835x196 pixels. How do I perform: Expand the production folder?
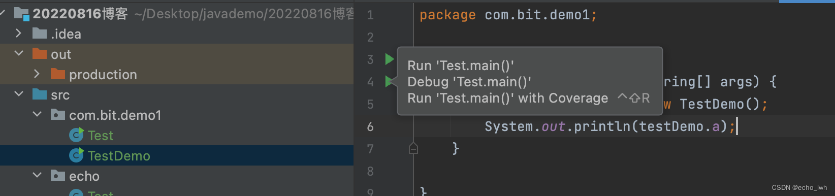[37, 74]
